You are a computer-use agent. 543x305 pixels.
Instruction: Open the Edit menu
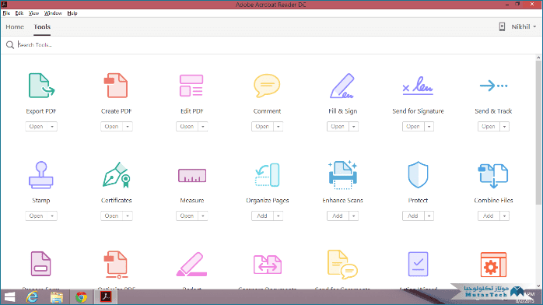[x=19, y=13]
